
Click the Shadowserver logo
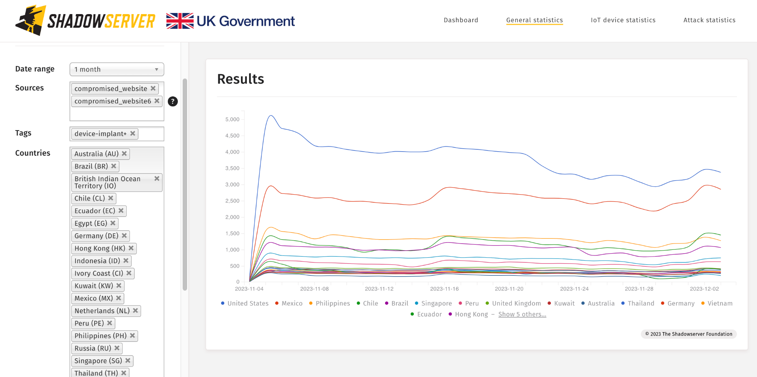point(85,21)
